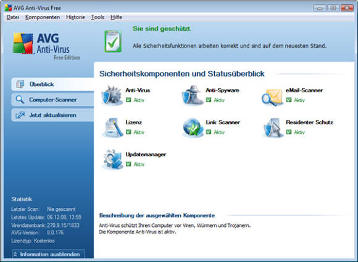
Task: Open the Anti-Spyware spy icon
Action: coord(193,95)
